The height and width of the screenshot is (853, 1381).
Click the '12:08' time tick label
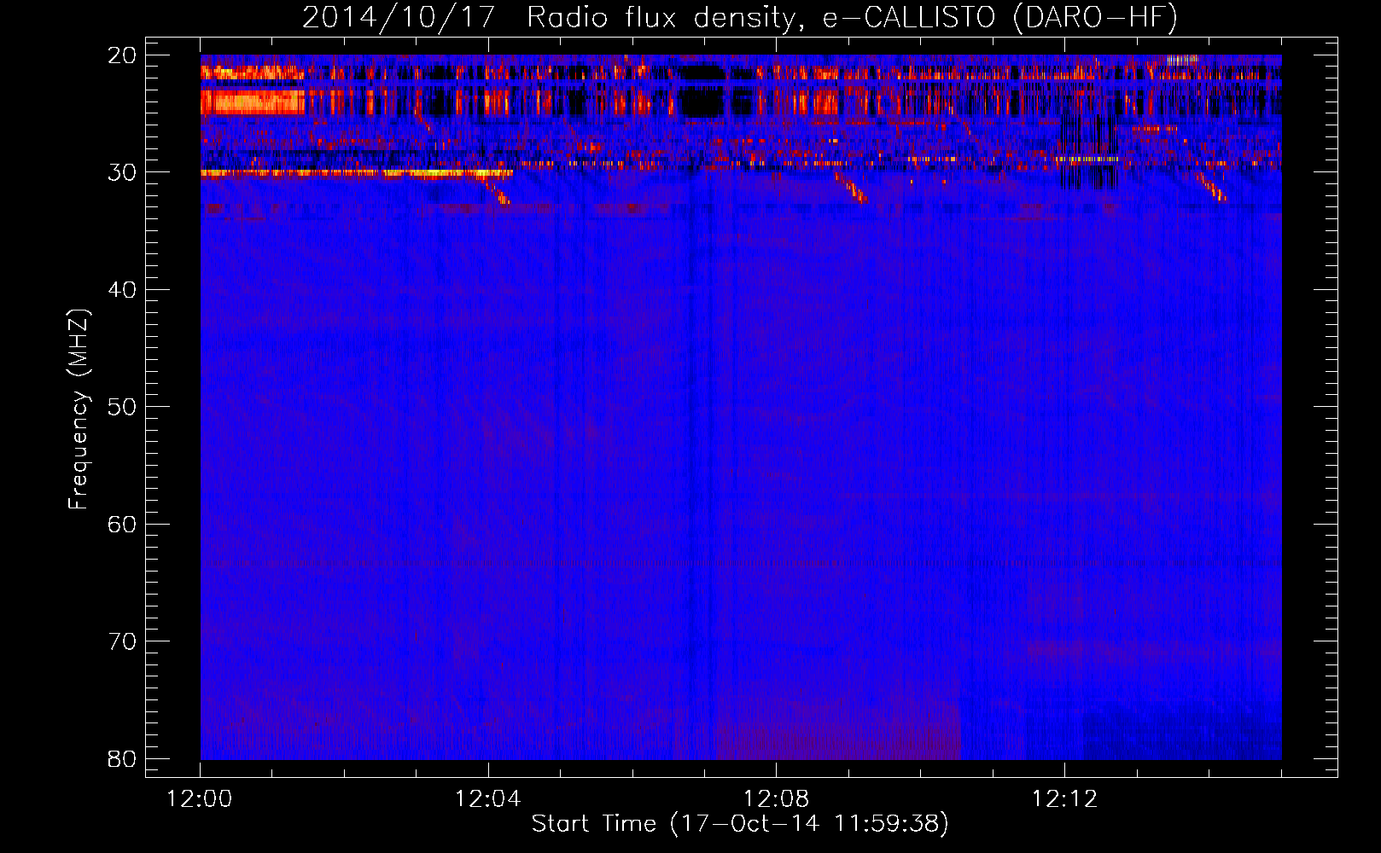[x=776, y=799]
